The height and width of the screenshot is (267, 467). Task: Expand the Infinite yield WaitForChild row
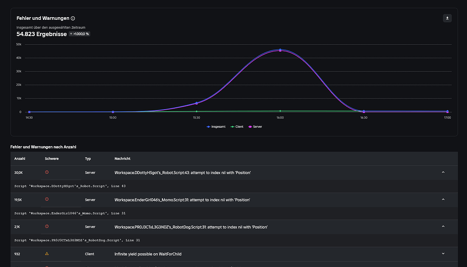443,253
